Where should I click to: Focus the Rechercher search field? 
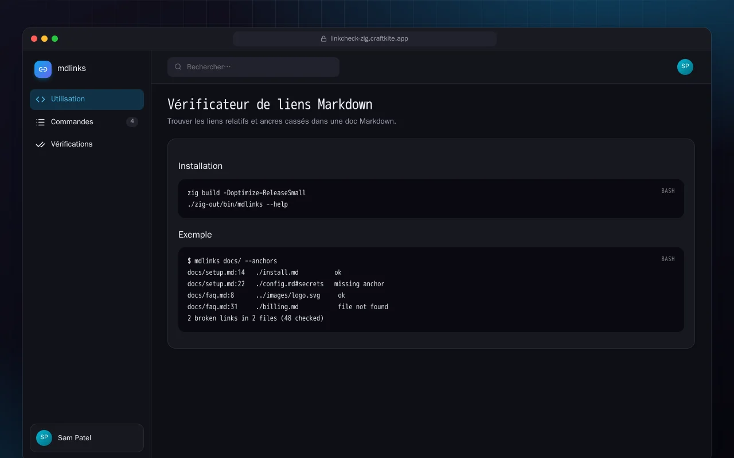point(253,67)
